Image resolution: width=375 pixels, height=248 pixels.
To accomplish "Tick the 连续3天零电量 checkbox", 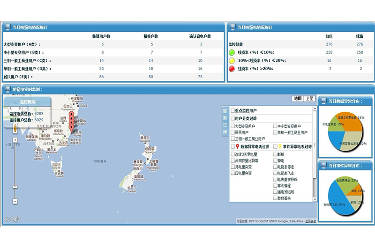I will pos(232,154).
